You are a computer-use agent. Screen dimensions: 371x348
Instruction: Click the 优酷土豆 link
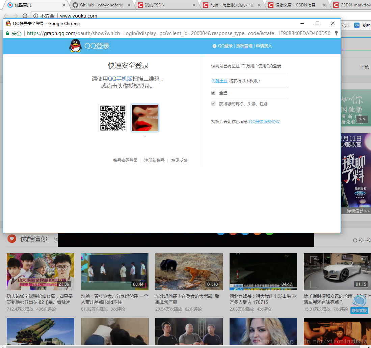(x=219, y=81)
